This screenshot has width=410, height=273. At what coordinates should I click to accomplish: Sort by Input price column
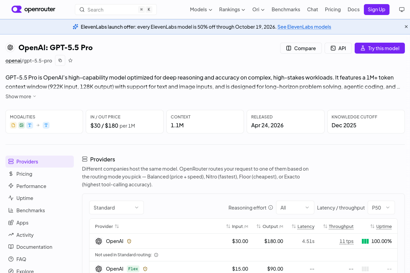[x=237, y=226]
